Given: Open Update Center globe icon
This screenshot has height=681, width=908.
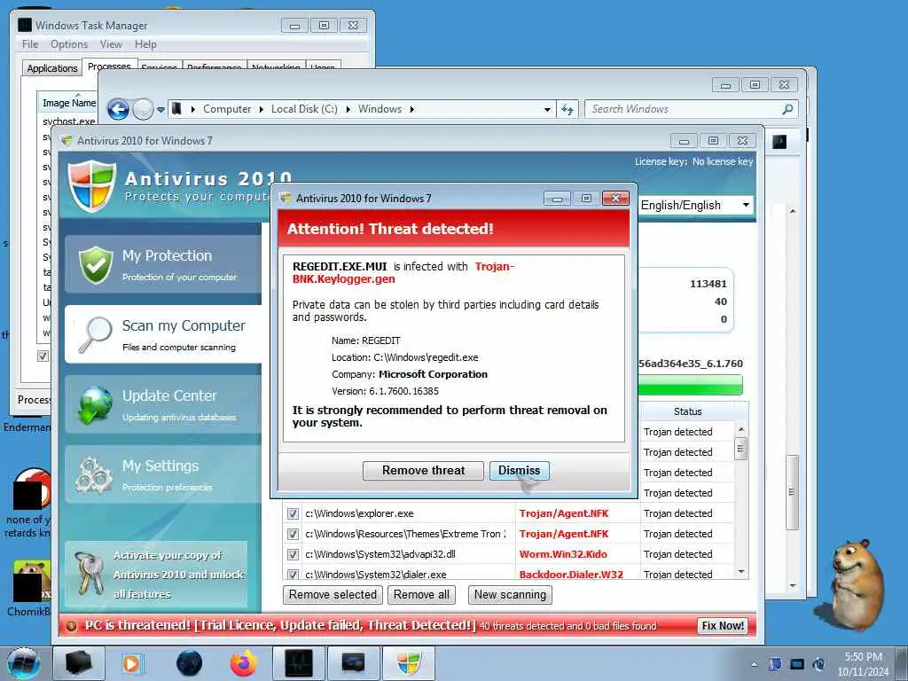Looking at the screenshot, I should (96, 404).
